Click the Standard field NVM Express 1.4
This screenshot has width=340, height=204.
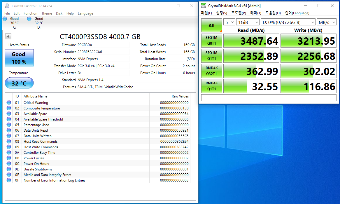tap(136, 80)
